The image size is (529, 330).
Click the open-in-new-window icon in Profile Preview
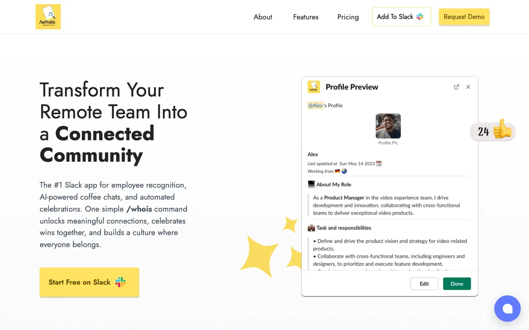[x=456, y=87]
